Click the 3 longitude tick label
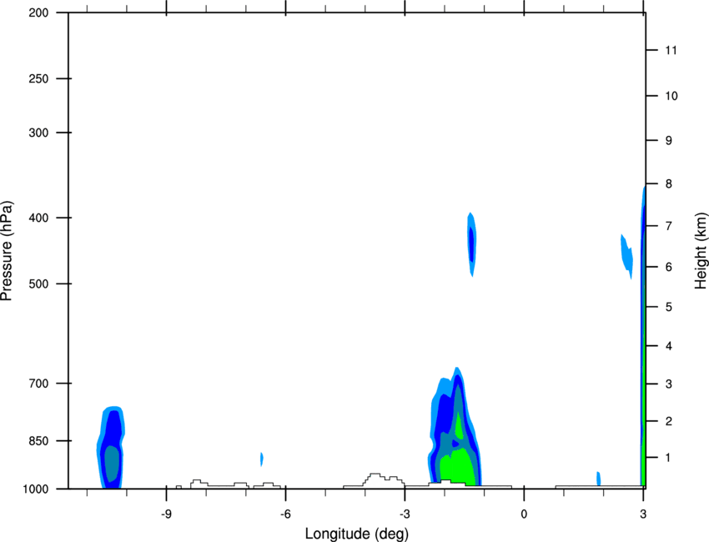Screen dimensions: 709x542 click(x=643, y=514)
